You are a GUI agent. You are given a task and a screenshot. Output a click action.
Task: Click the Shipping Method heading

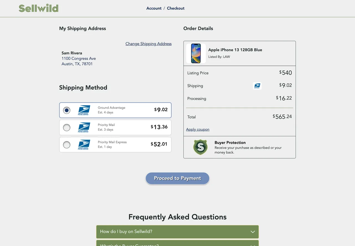[83, 88]
